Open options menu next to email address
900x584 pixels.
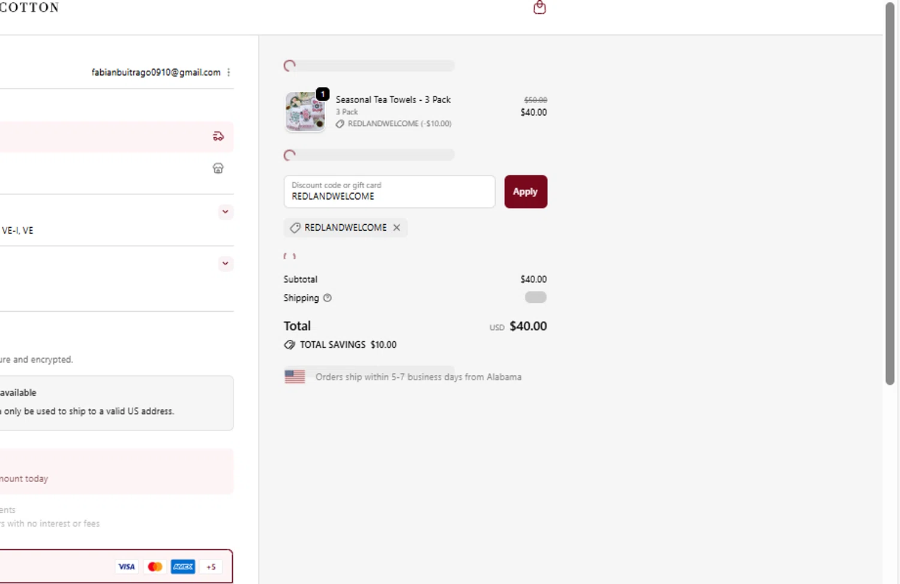(x=229, y=72)
